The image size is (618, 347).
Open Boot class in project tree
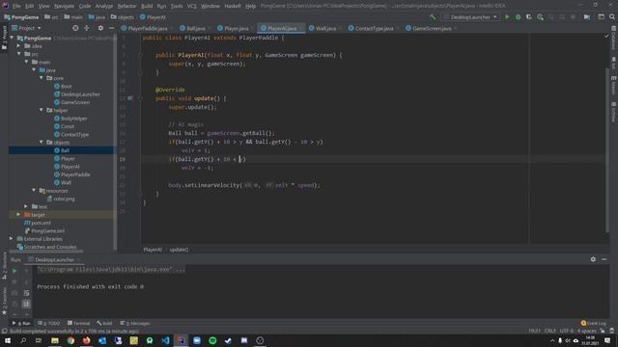coord(66,86)
